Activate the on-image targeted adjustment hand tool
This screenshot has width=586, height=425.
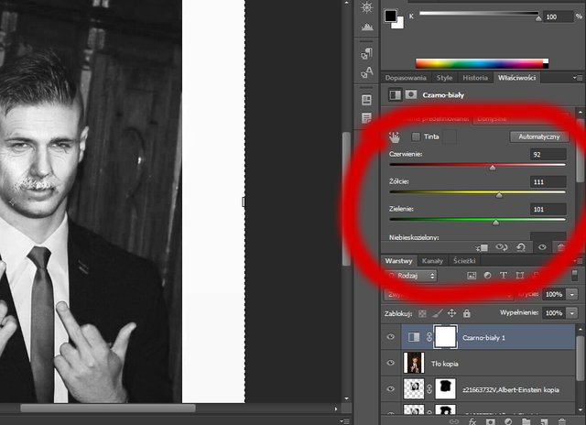(x=395, y=137)
